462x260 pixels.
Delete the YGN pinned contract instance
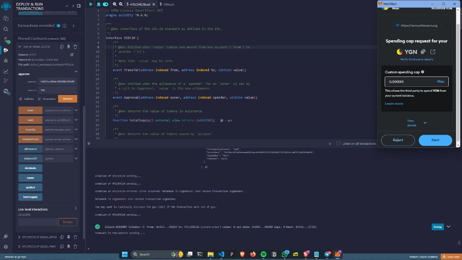tap(75, 47)
